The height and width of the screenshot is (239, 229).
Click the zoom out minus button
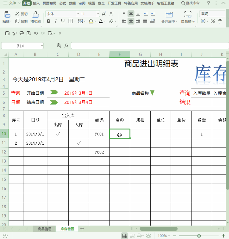(174, 236)
